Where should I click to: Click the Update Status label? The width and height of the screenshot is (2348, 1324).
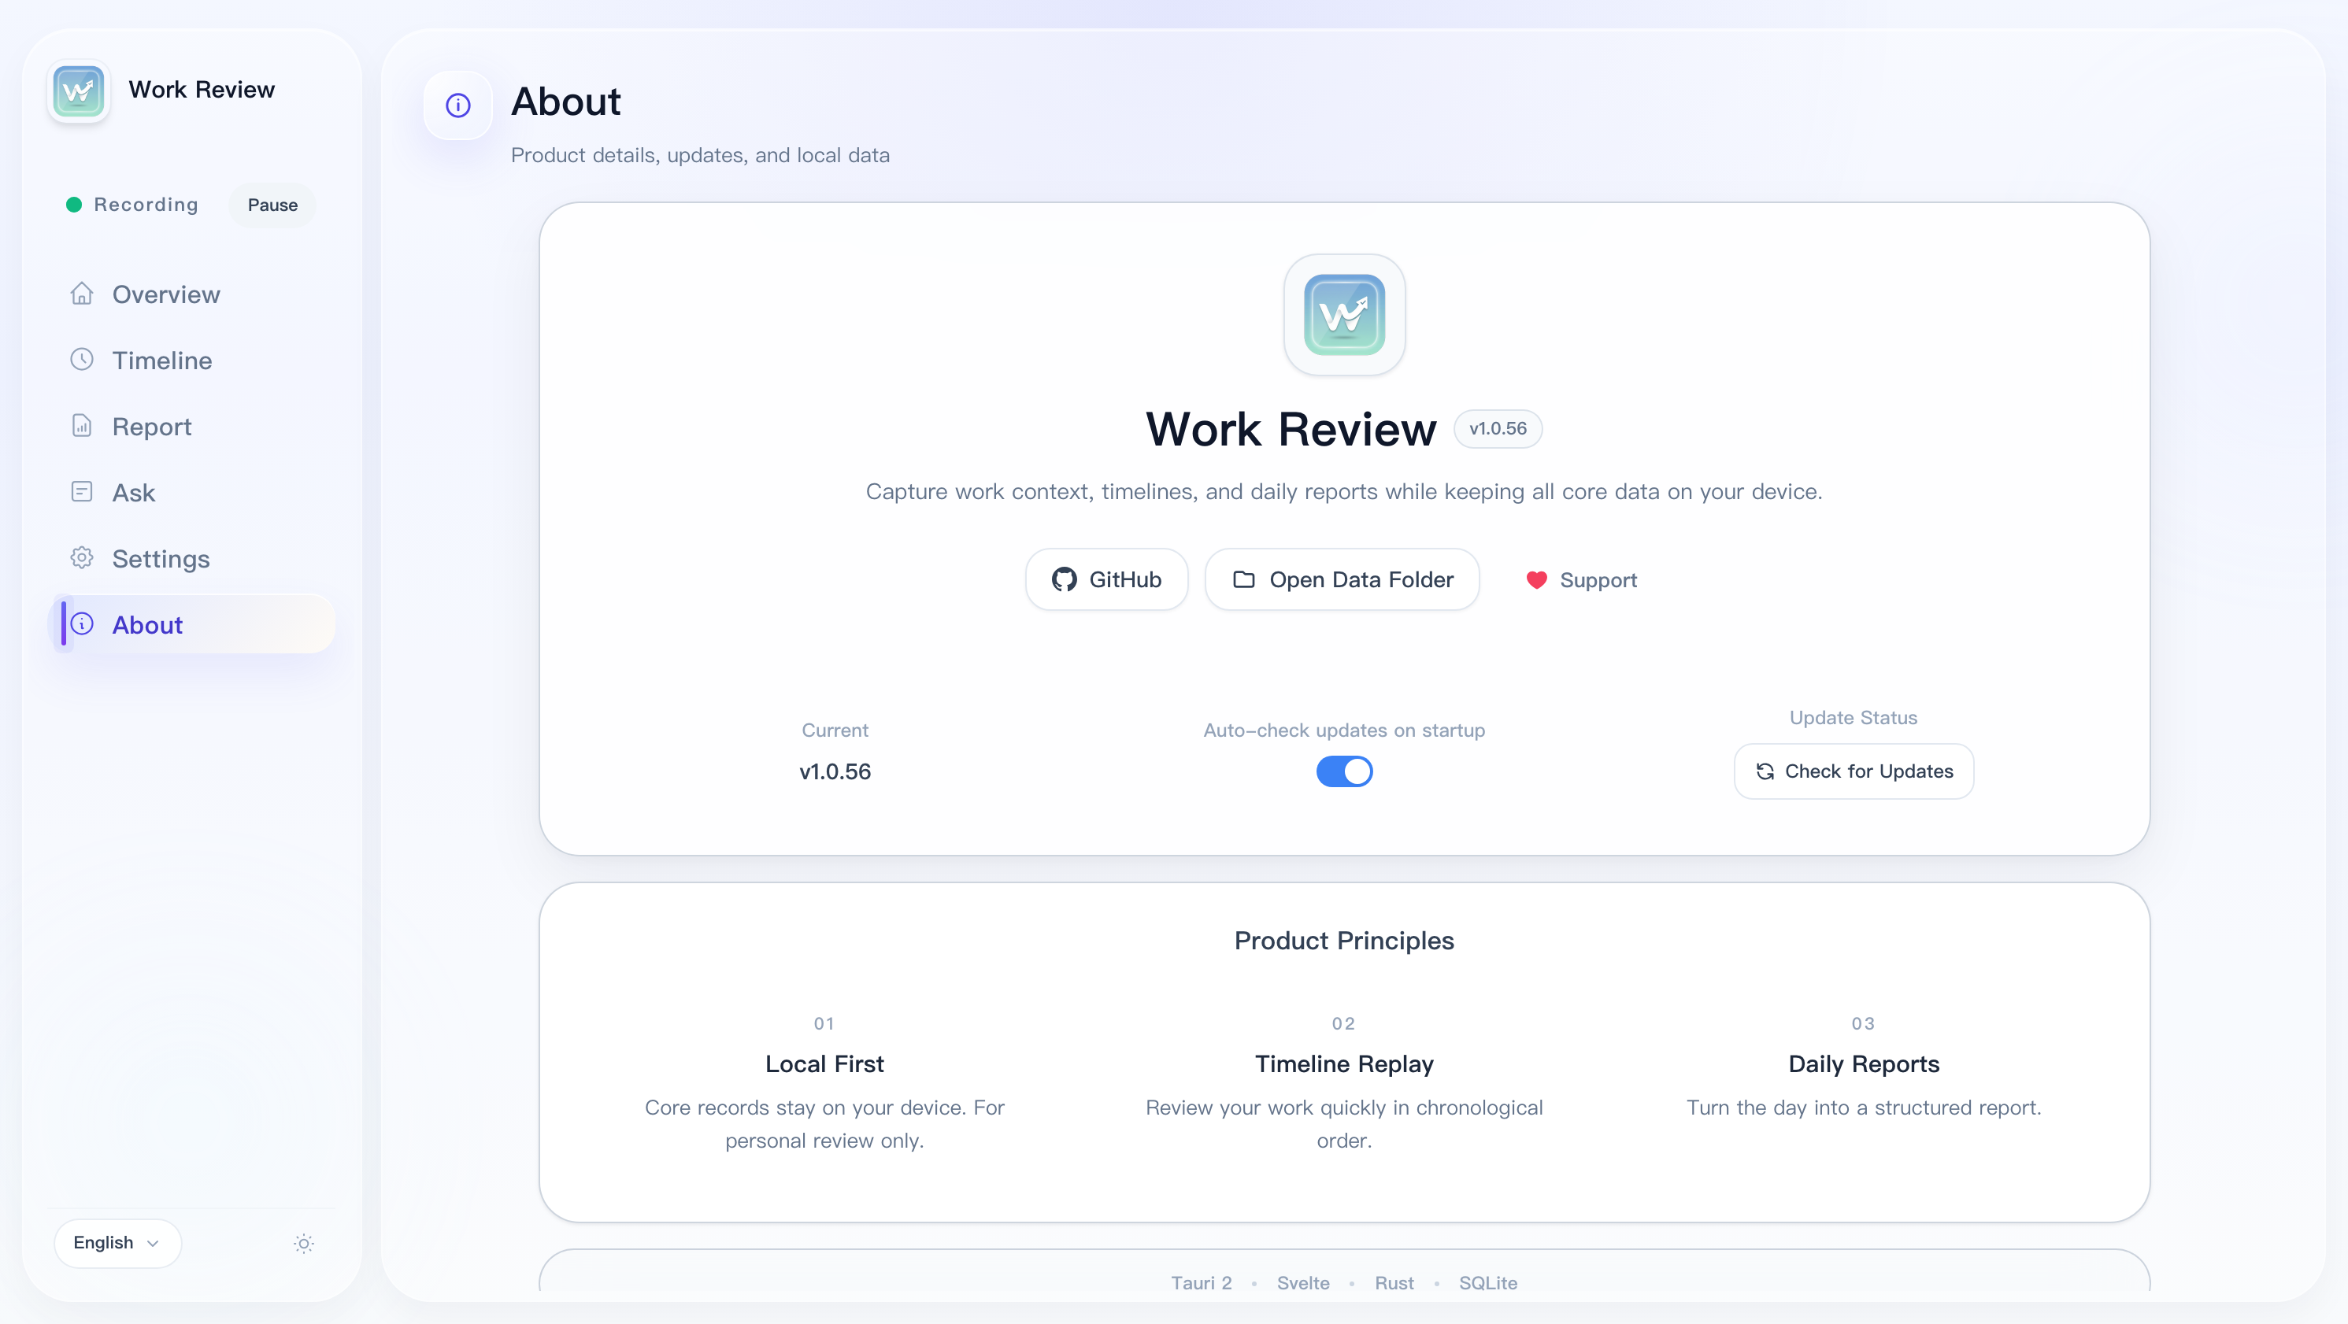(1854, 718)
